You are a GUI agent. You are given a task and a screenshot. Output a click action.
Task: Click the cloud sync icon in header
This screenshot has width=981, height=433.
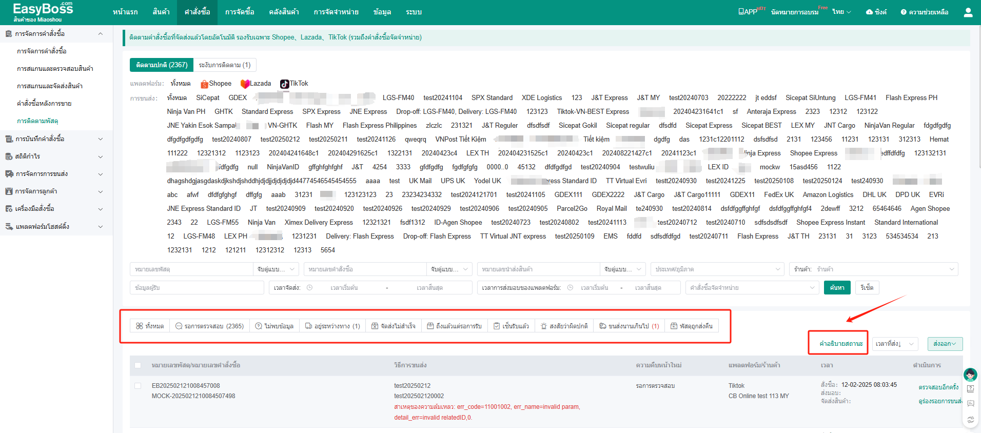869,12
